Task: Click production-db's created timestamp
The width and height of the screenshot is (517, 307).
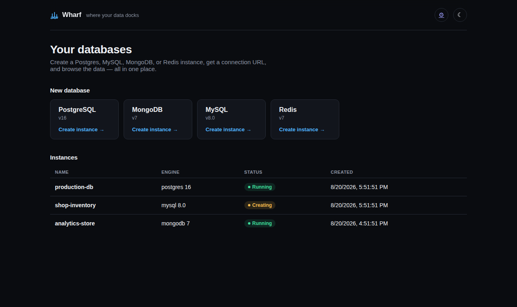Action: (359, 187)
